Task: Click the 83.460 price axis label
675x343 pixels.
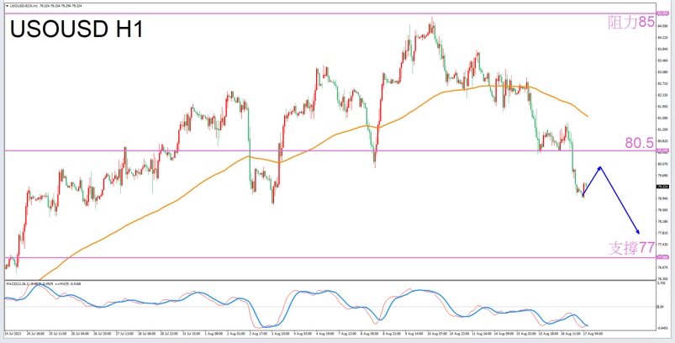Action: (x=663, y=61)
